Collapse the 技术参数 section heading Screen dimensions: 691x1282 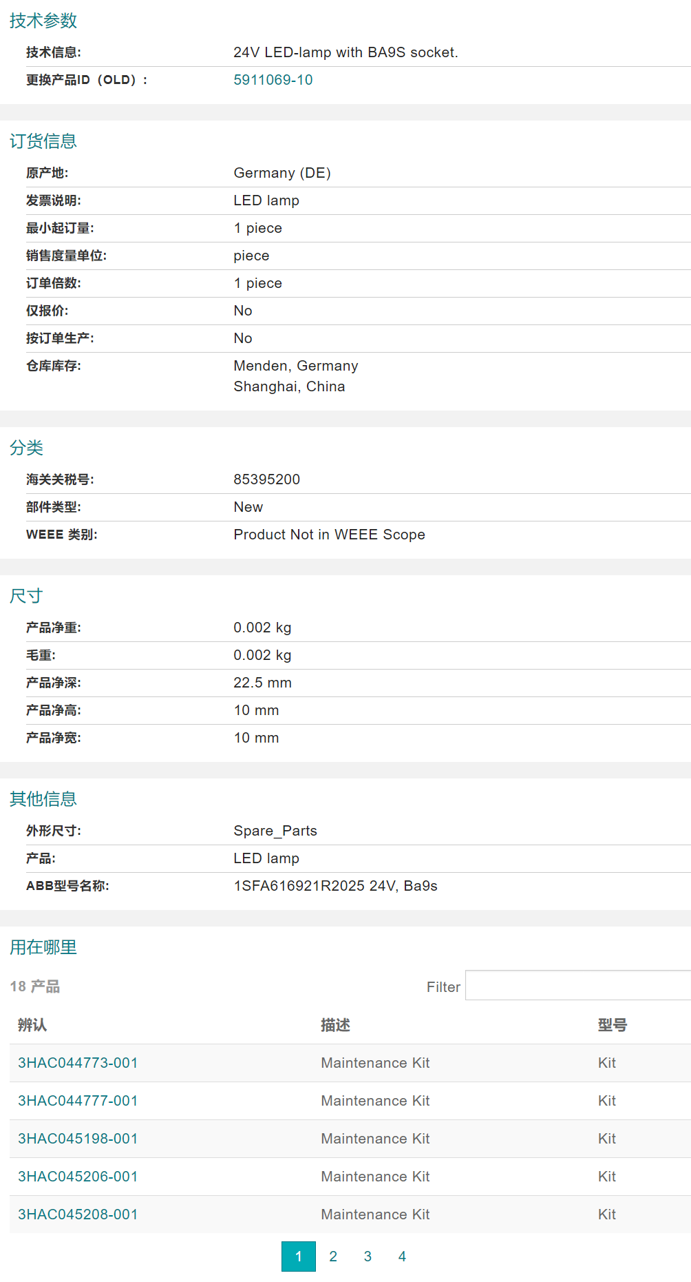click(43, 21)
